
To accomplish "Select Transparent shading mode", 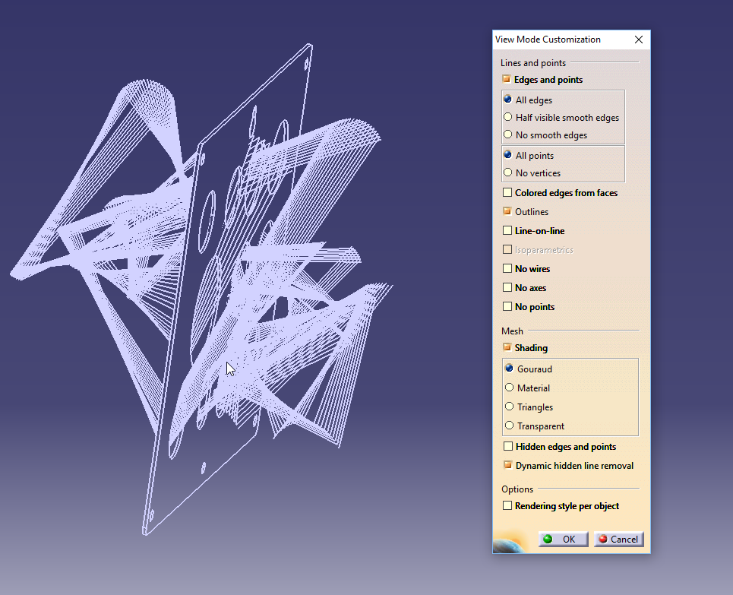I will pos(510,426).
